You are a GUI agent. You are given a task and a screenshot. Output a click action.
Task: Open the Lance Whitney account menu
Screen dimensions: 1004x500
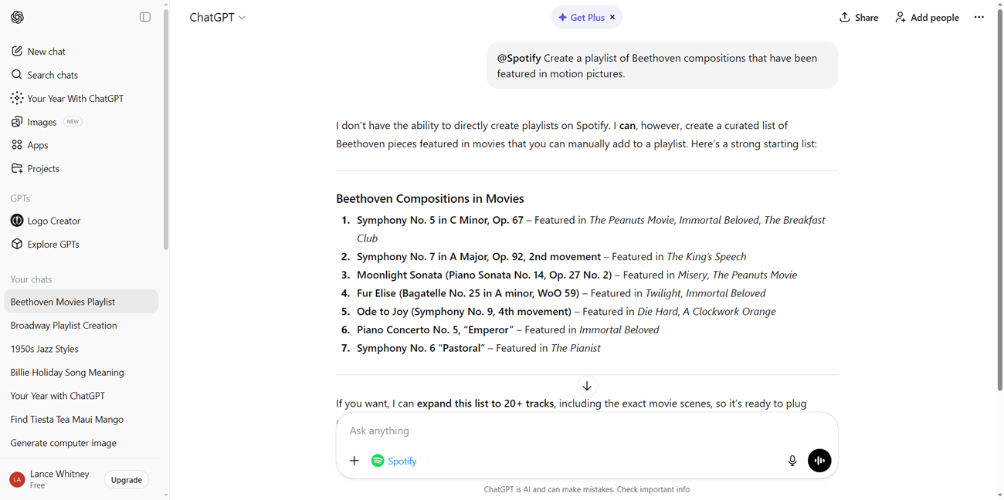[51, 479]
